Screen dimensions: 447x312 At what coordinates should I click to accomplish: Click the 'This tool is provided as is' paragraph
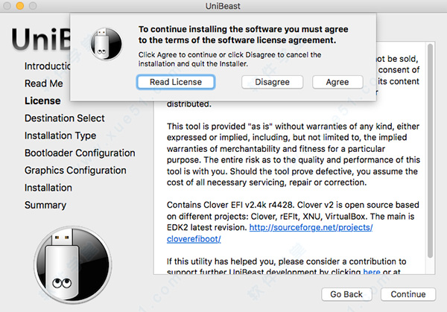click(x=294, y=154)
